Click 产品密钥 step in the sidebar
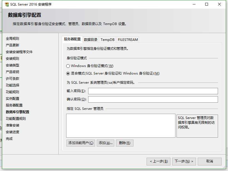Image resolution: width=228 pixels, height=171 pixels. (x=13, y=72)
